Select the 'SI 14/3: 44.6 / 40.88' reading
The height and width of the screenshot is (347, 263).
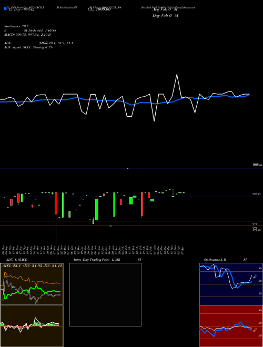click(x=40, y=30)
